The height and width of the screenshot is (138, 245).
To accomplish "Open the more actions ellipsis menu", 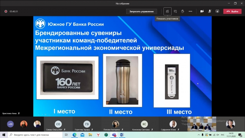I will (190, 11).
